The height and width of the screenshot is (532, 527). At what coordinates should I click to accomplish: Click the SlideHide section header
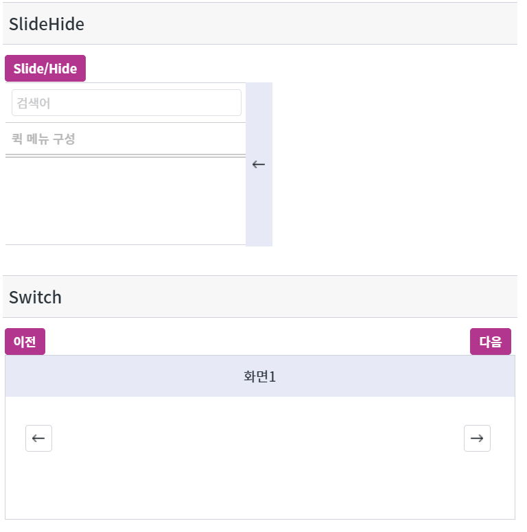260,23
